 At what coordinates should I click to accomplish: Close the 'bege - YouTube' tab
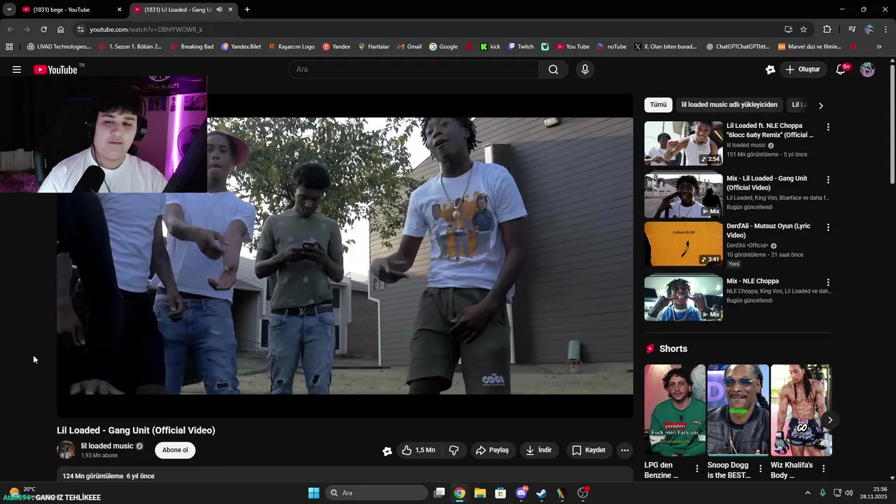pos(119,10)
